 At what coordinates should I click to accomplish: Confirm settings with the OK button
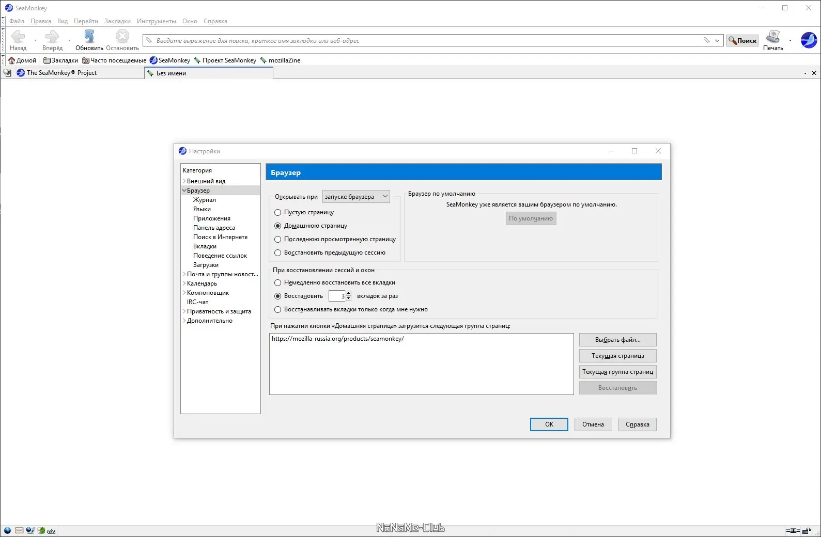(x=549, y=424)
